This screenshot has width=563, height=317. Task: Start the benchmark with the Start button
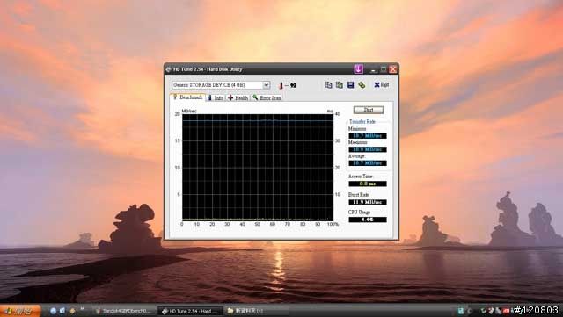pyautogui.click(x=369, y=110)
